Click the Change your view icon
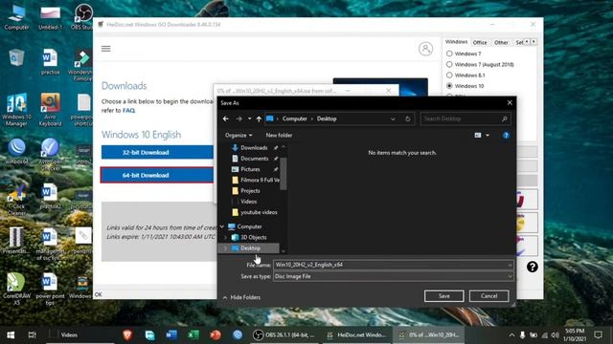Screen dimensions: 613x344 (x=478, y=135)
